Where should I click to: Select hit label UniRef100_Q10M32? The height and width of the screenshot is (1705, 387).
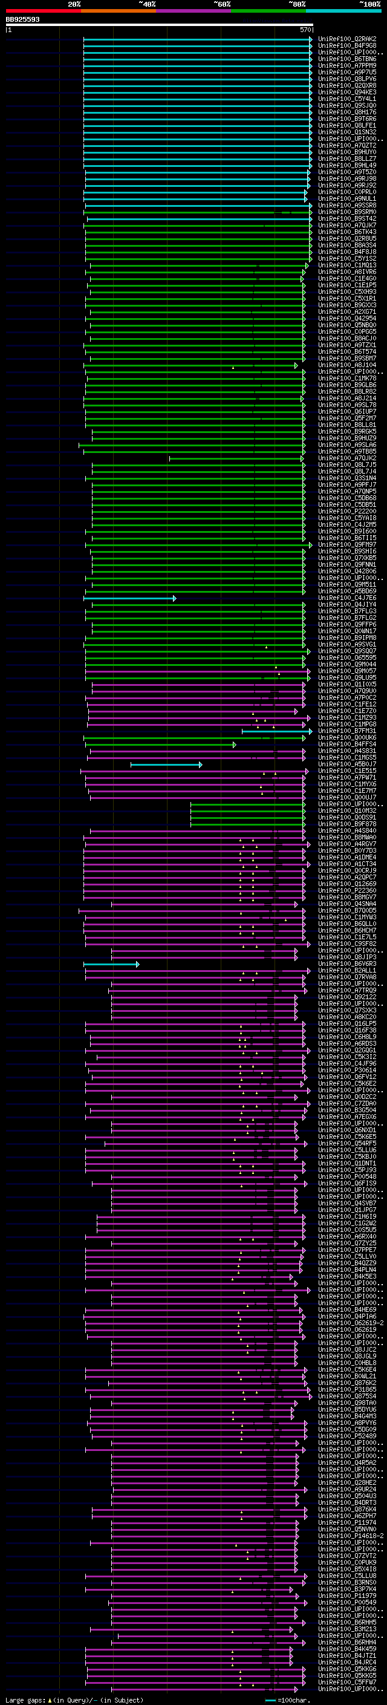point(347,810)
